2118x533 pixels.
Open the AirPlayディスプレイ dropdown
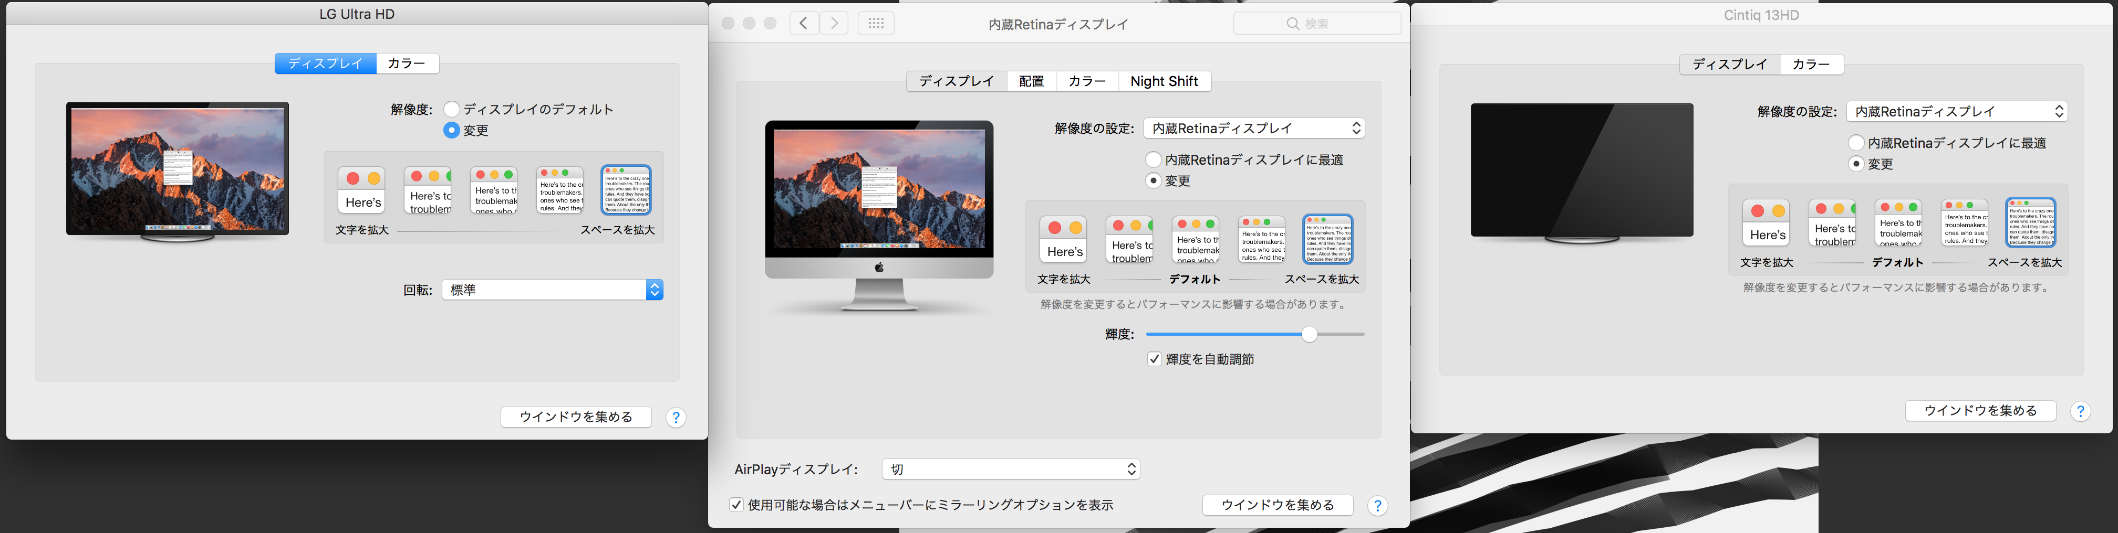[1011, 469]
